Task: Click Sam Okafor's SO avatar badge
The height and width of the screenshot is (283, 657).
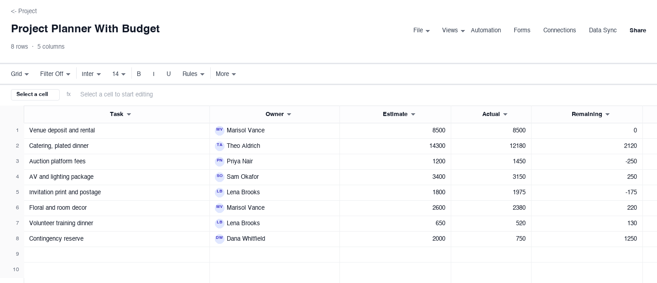Action: 219,177
